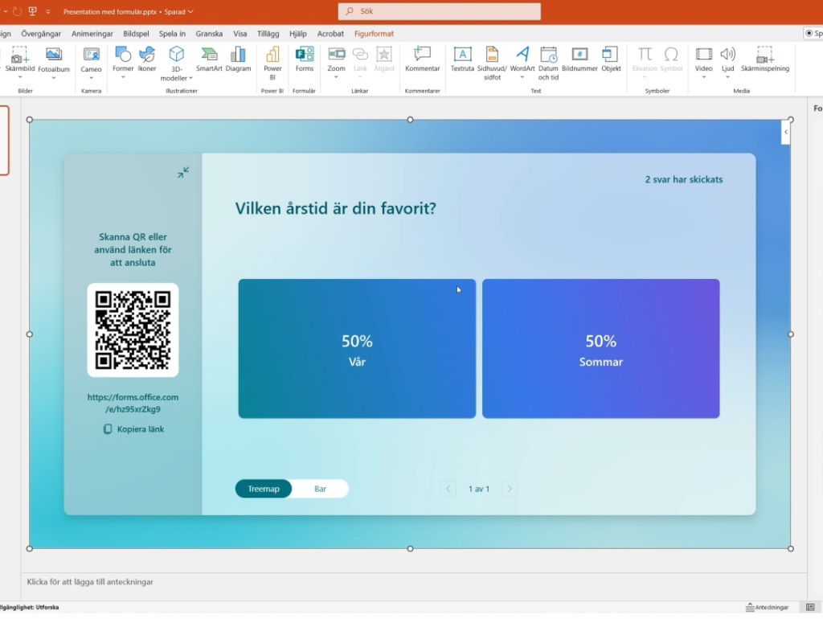
Task: Switch chart view to Treemap
Action: 264,489
